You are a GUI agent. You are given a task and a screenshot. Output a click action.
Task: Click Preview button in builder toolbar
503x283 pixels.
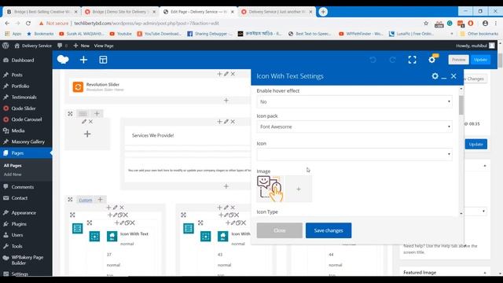(x=458, y=60)
